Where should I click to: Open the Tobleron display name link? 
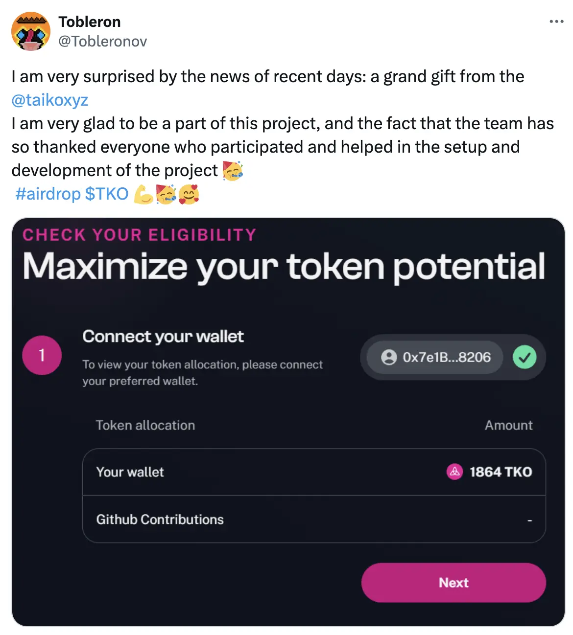[90, 22]
